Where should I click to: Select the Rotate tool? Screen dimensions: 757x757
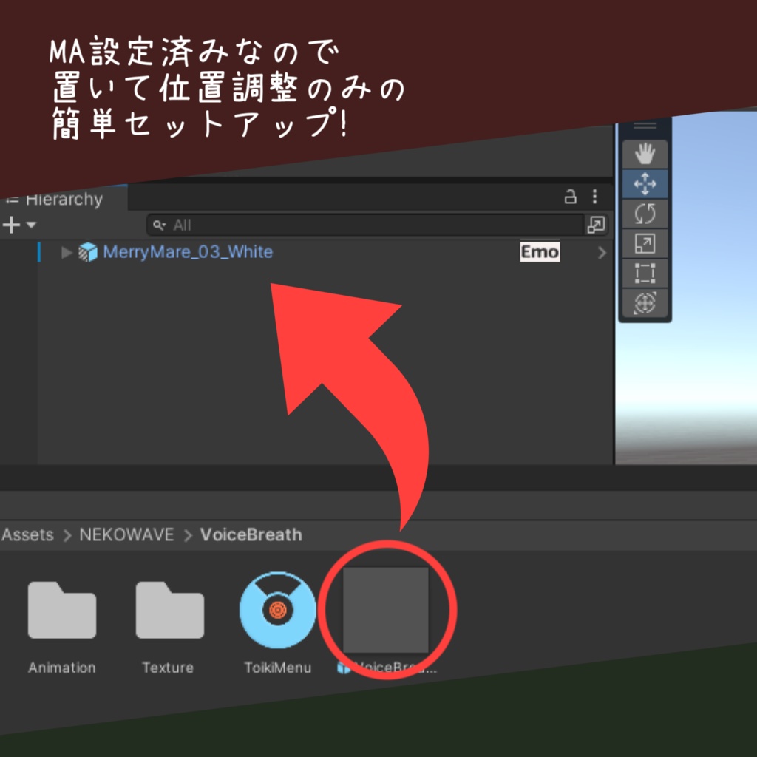point(644,213)
